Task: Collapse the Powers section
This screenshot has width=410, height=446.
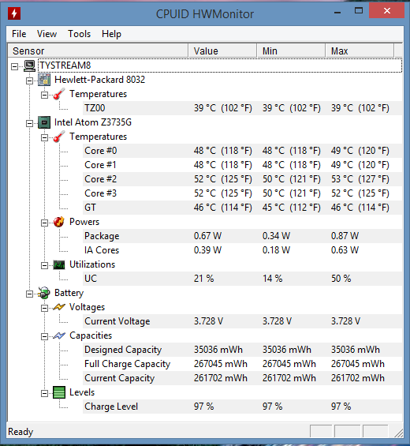Action: (x=44, y=223)
